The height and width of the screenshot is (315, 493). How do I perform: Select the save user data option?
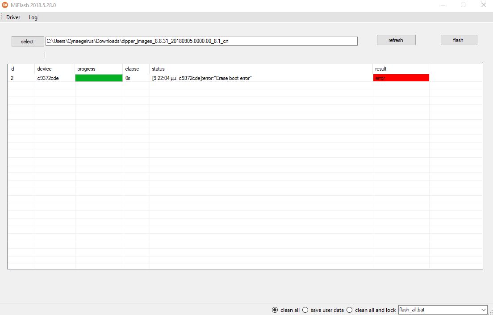pos(323,310)
